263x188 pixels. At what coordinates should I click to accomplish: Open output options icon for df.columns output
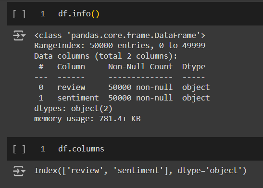19,171
